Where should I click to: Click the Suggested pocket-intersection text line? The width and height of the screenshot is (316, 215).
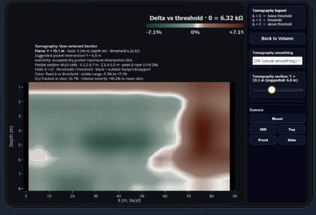point(68,55)
